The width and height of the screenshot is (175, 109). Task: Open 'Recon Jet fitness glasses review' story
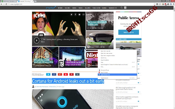click(x=100, y=44)
